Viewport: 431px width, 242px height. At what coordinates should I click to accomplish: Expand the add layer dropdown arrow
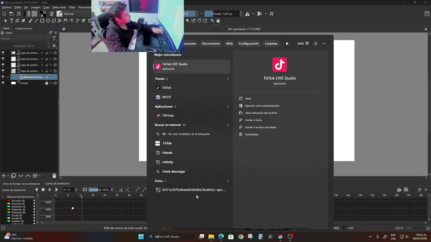8,176
